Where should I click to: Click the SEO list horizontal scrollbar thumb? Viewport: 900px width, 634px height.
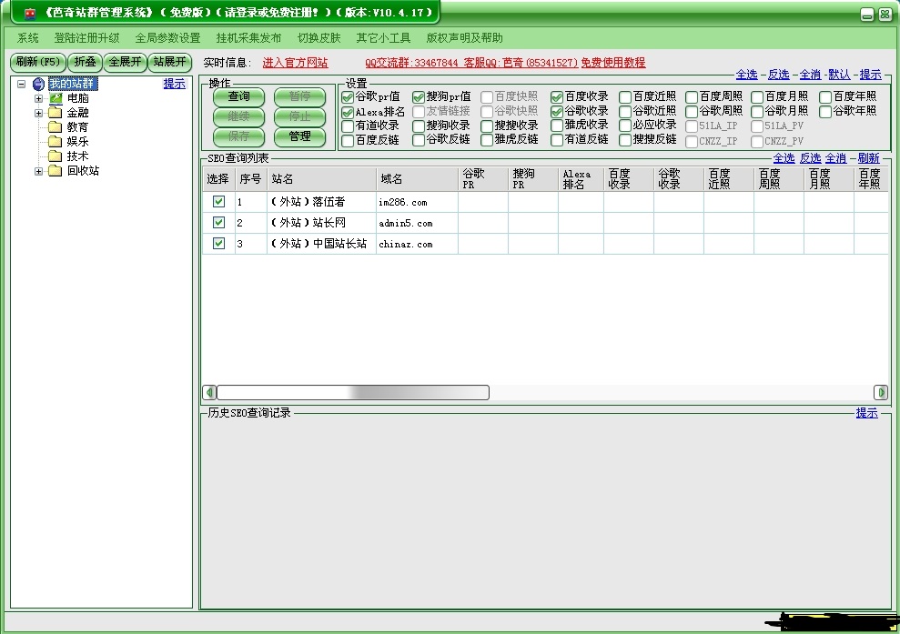[353, 393]
